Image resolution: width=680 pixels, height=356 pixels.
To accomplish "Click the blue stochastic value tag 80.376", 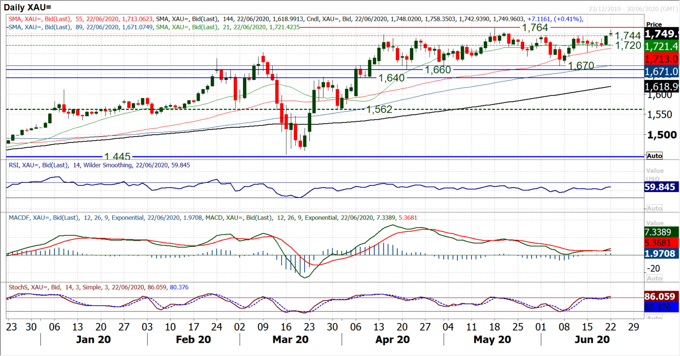I will pos(661,307).
